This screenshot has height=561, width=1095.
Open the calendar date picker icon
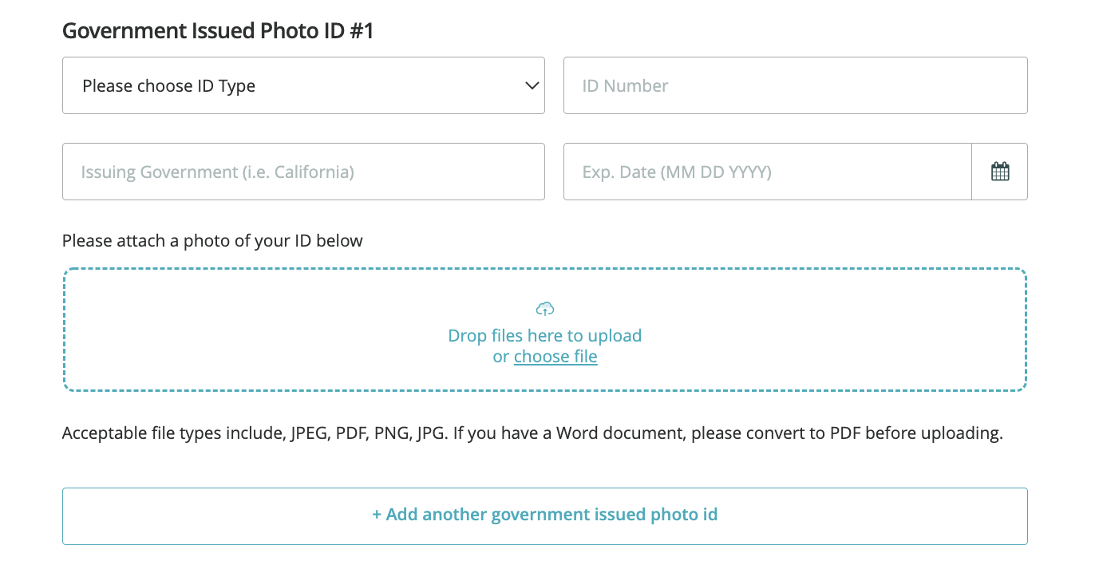pyautogui.click(x=999, y=172)
